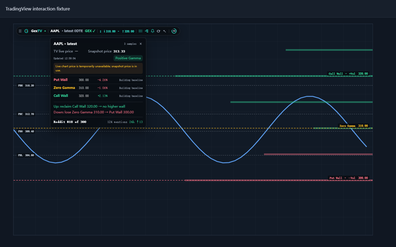Click the stacked lines levels icon
Viewport: 396px width, 247px height.
pyautogui.click(x=147, y=31)
